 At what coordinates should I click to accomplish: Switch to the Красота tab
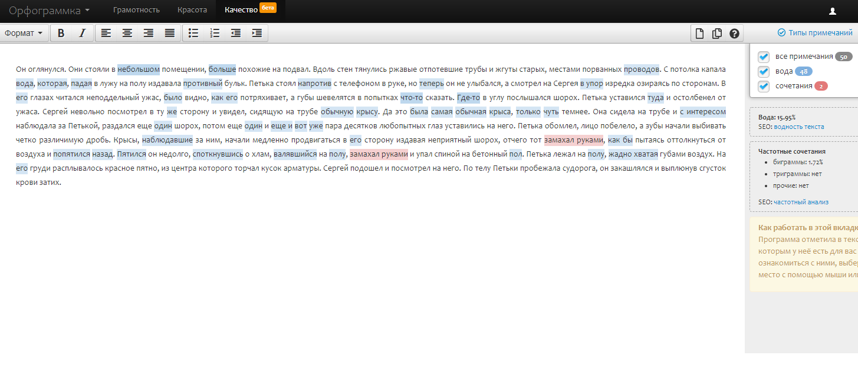click(x=192, y=10)
